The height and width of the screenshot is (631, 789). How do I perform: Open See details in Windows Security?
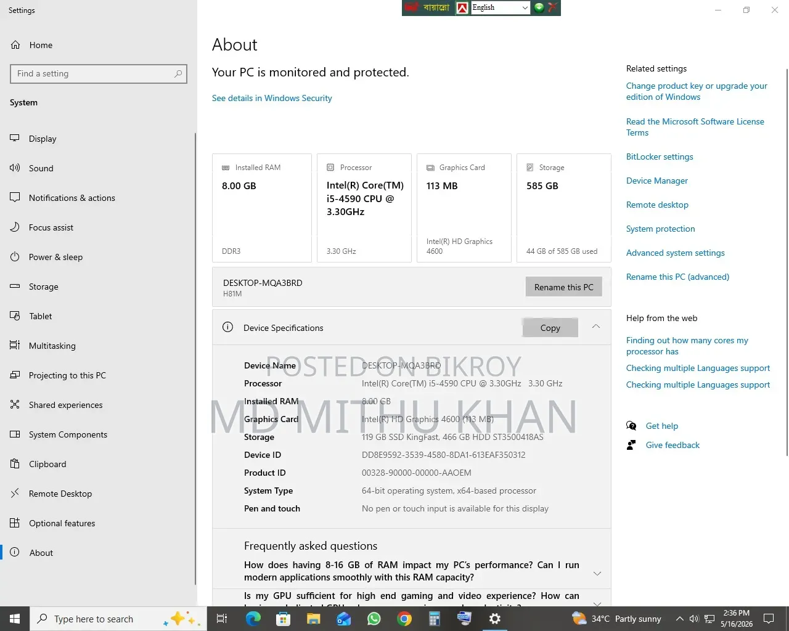(272, 98)
